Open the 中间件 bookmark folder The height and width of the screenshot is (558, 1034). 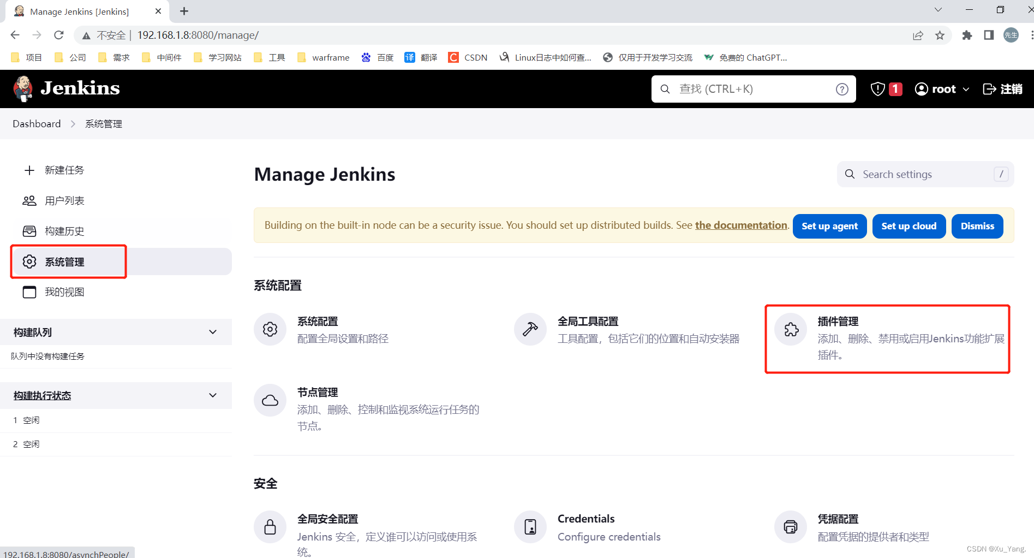coord(162,57)
